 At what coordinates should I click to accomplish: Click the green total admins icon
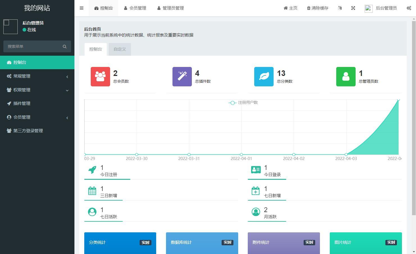coord(346,77)
